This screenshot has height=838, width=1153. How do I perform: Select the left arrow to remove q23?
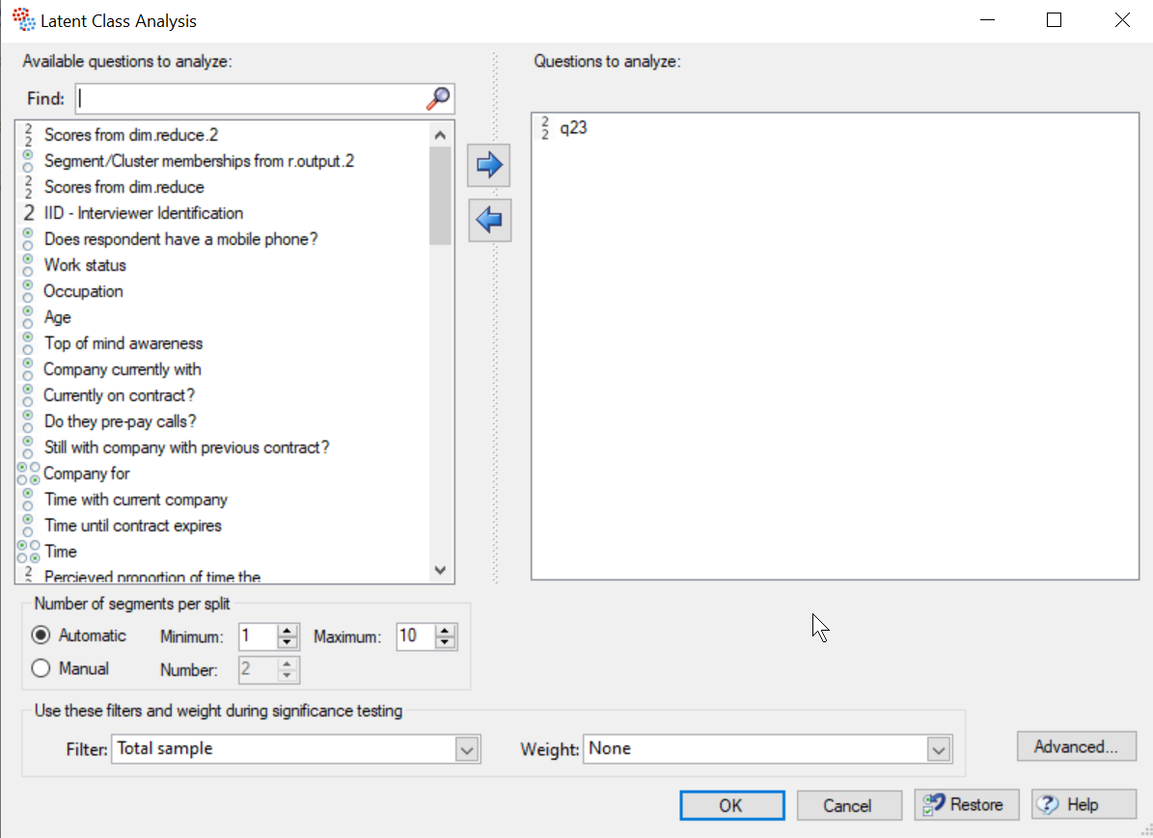click(x=488, y=219)
